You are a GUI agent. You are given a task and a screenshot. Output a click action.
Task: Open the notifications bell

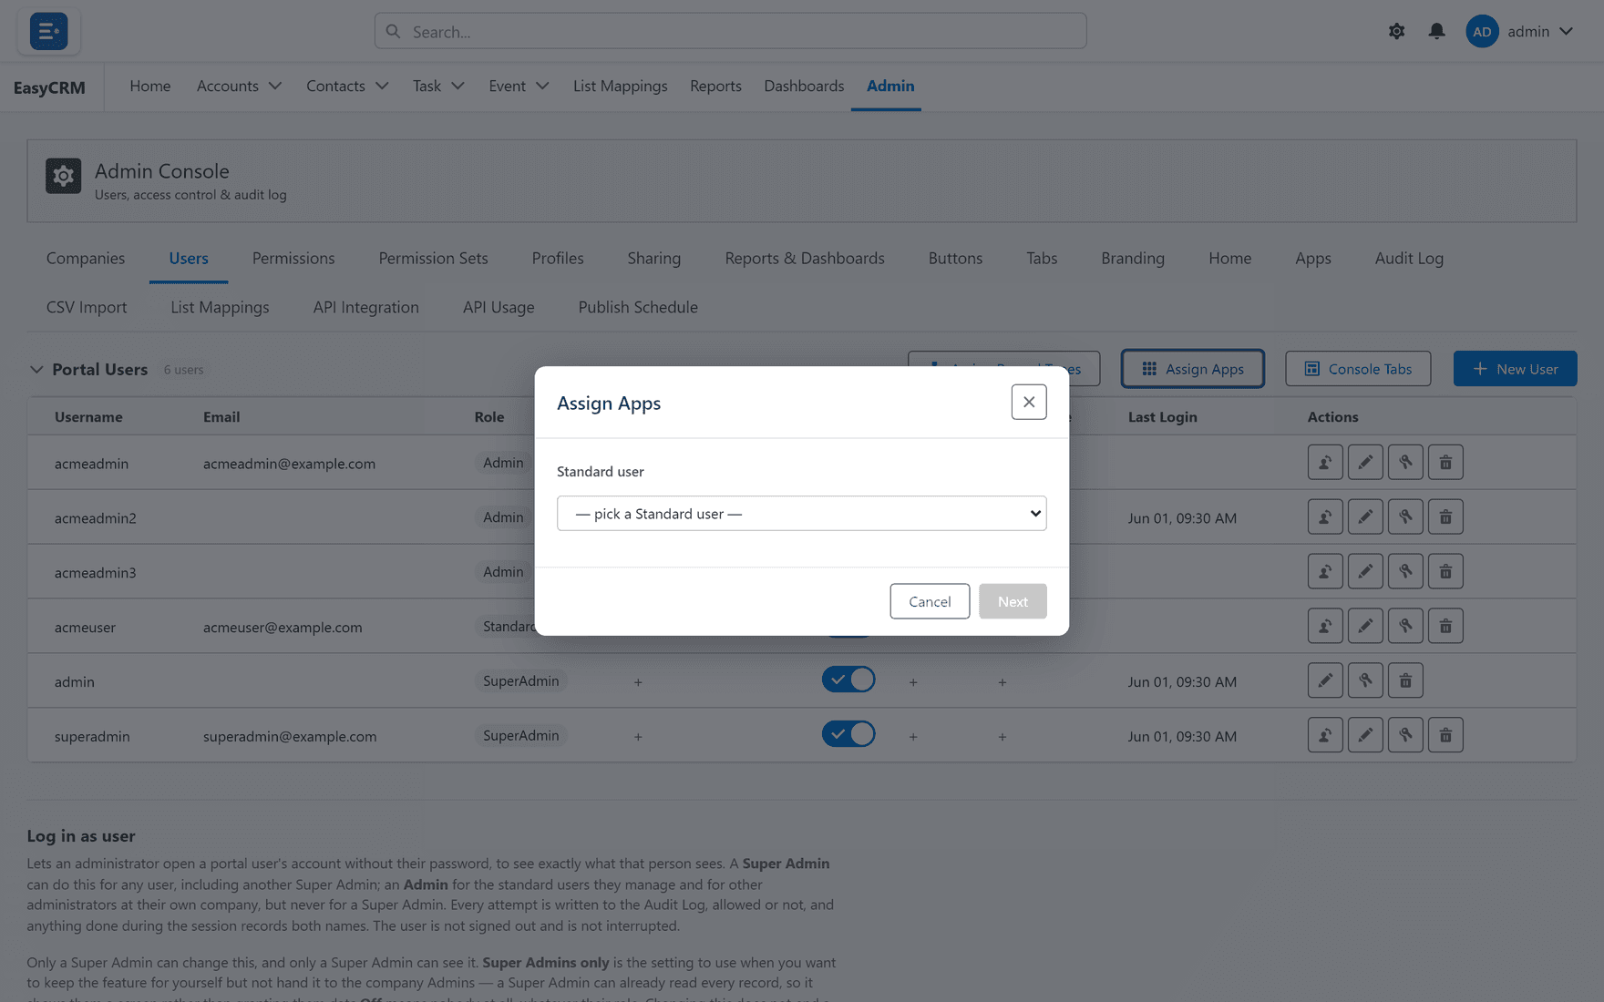coord(1436,31)
